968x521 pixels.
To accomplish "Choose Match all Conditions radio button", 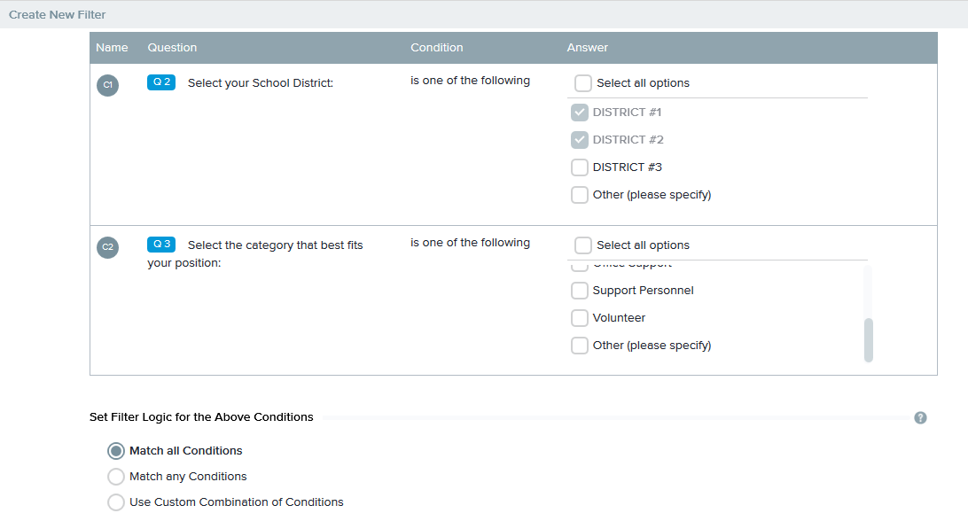I will (x=116, y=451).
